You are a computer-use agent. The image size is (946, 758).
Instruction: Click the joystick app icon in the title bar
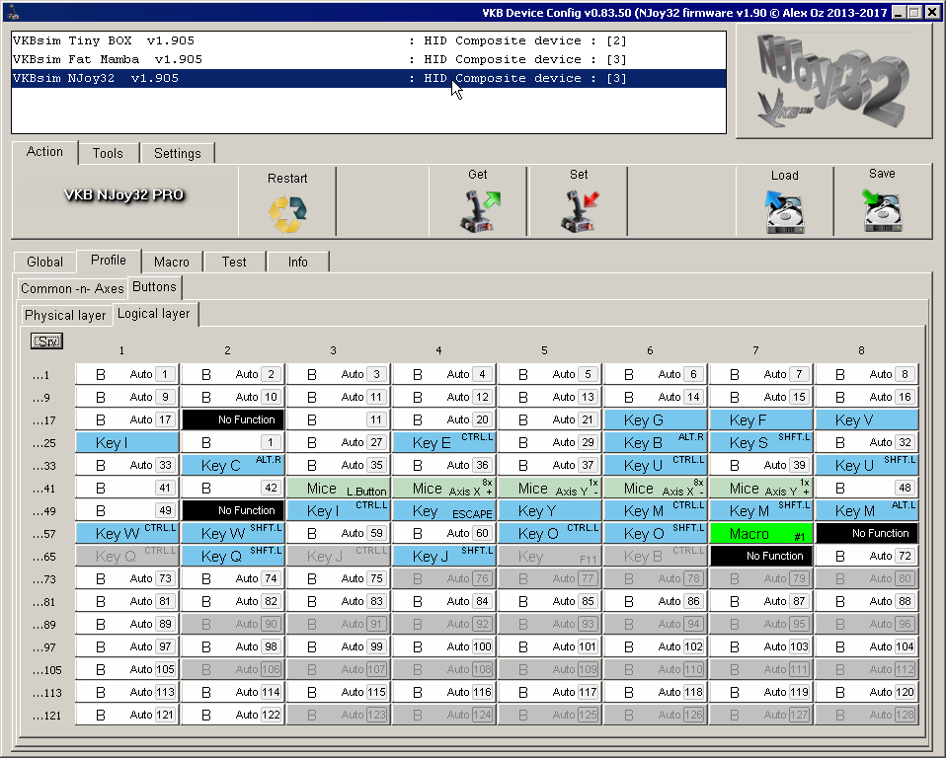tap(12, 11)
